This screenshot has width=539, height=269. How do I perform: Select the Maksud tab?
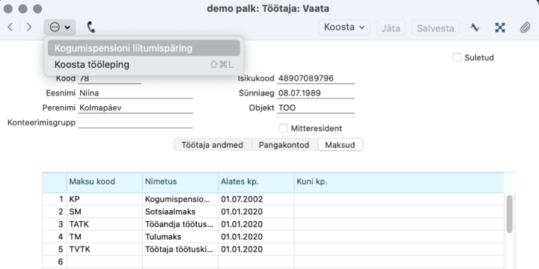click(340, 145)
